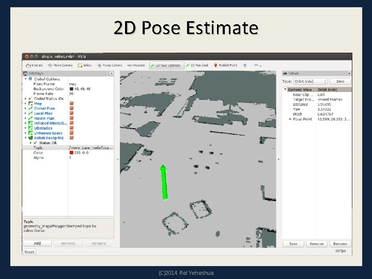Image resolution: width=372 pixels, height=279 pixels.
Task: Expand the Map display node
Action: point(26,103)
